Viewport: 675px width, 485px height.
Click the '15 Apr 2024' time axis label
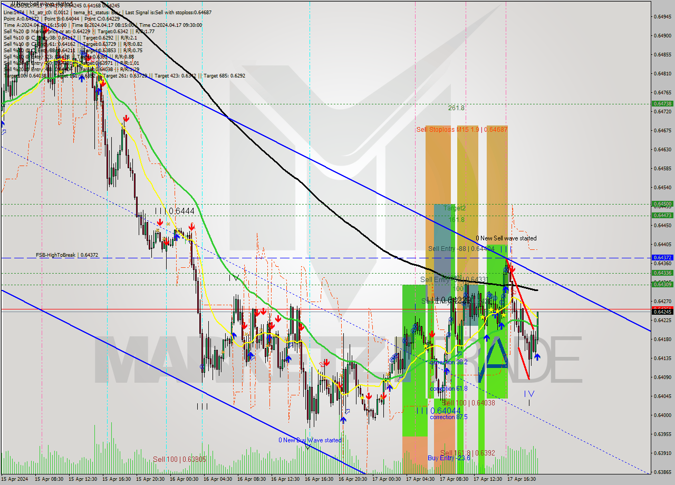(x=15, y=479)
